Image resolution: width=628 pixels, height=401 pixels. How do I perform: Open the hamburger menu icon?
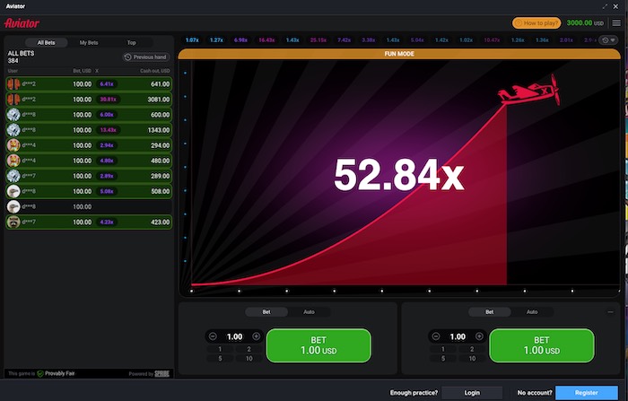(616, 23)
